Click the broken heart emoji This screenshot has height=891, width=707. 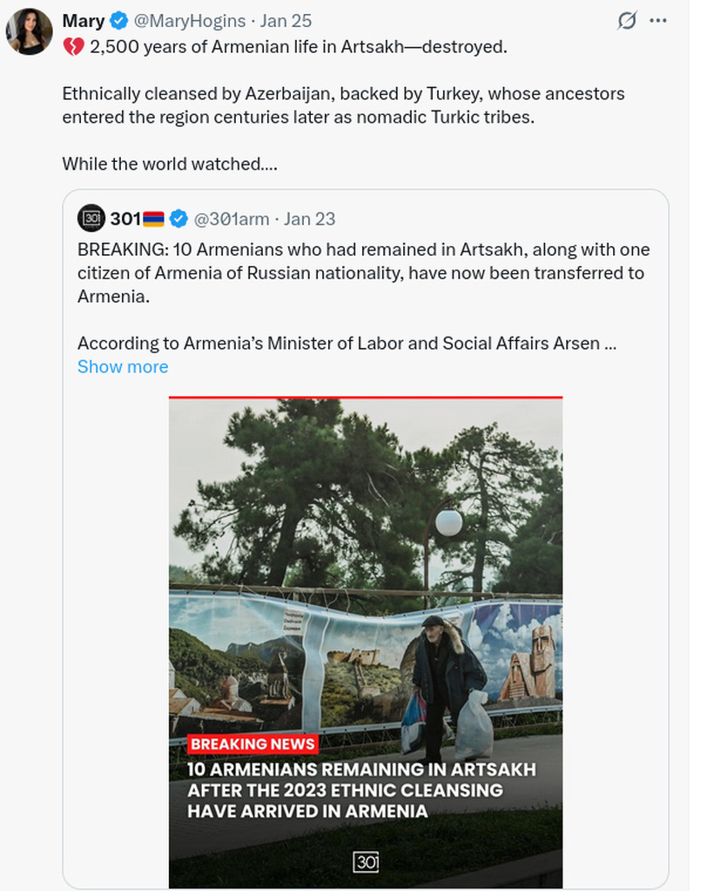(73, 47)
